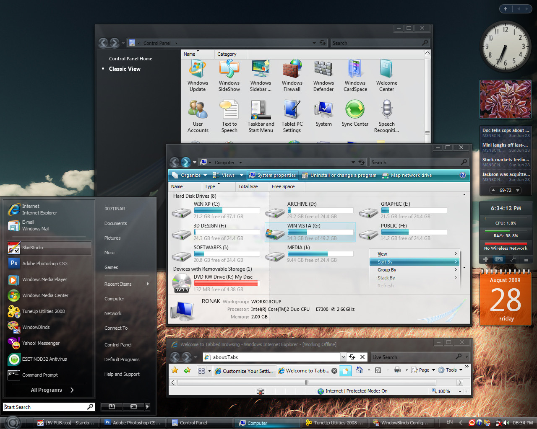
Task: Go to the Internet Explorer home page
Action: [360, 370]
